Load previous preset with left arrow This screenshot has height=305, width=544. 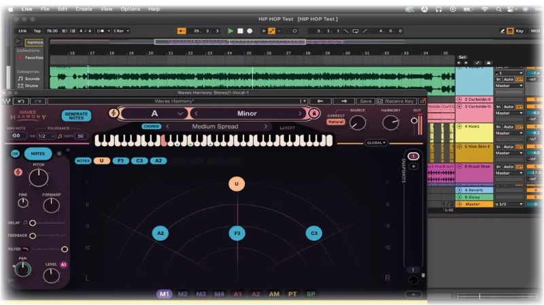[x=320, y=101]
